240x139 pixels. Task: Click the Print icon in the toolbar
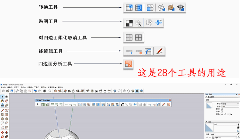pyautogui.click(x=44, y=91)
